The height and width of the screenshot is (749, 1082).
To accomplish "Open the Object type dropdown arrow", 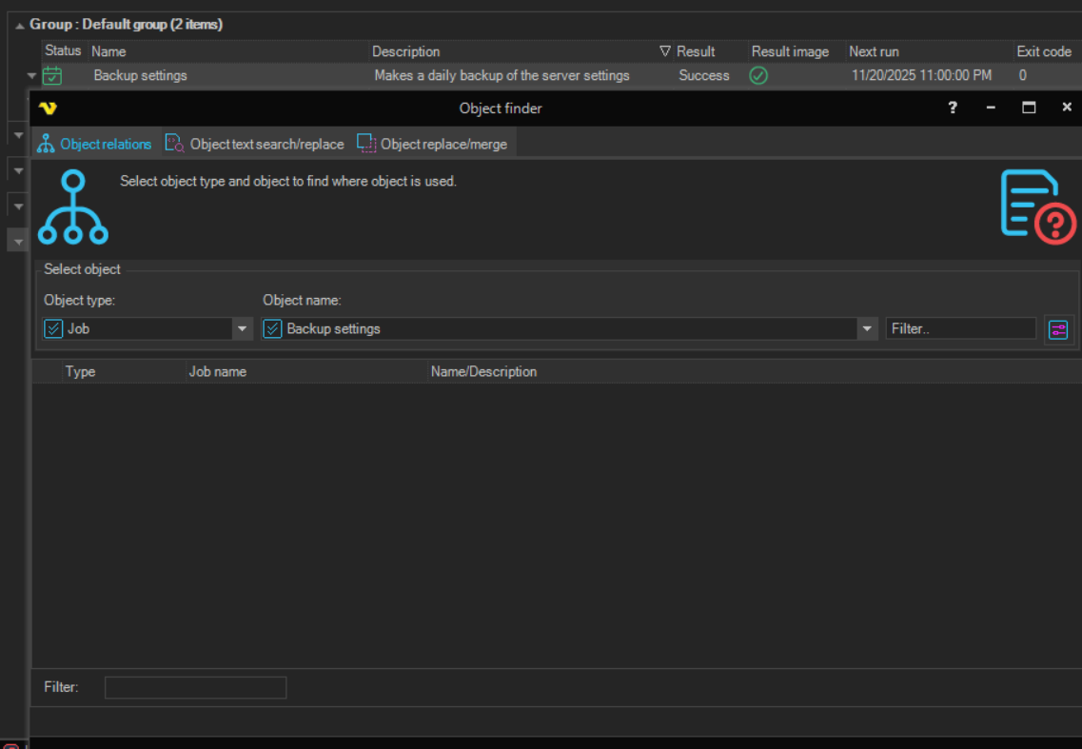I will click(x=242, y=329).
